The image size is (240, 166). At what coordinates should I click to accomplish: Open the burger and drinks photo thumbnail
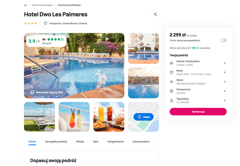109,117
